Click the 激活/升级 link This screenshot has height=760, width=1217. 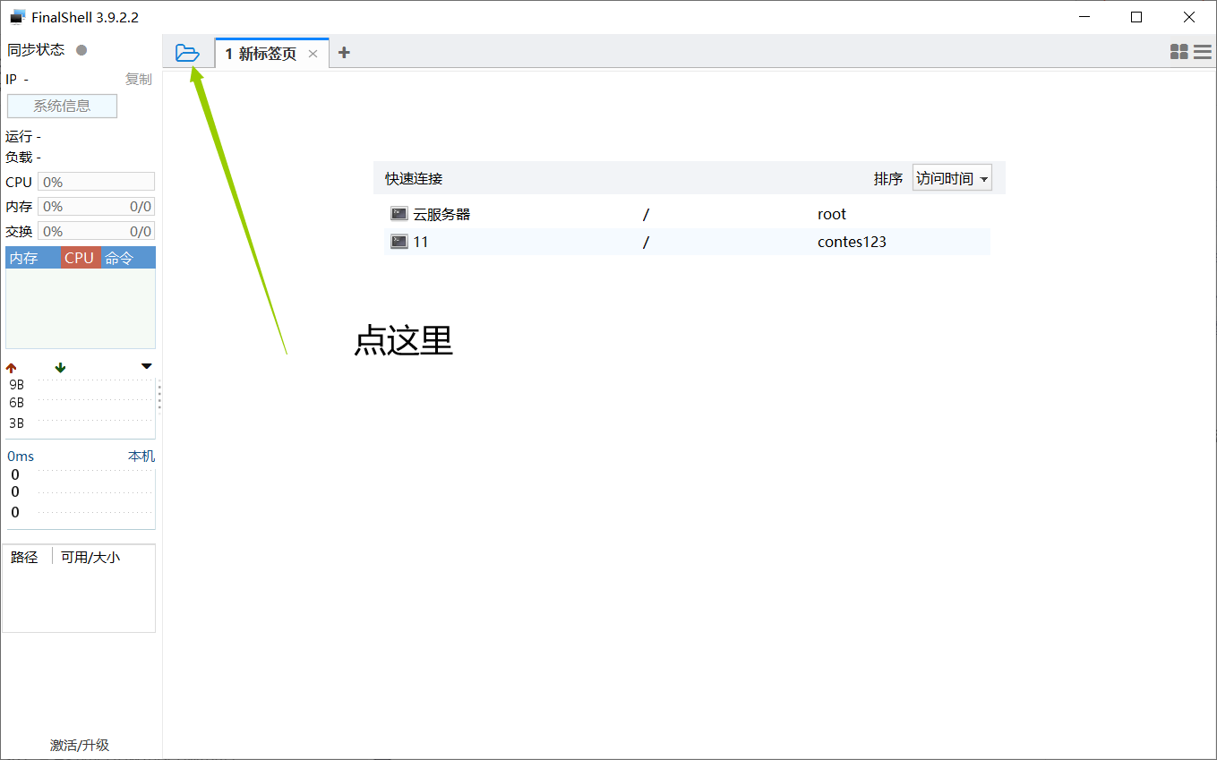(x=80, y=745)
